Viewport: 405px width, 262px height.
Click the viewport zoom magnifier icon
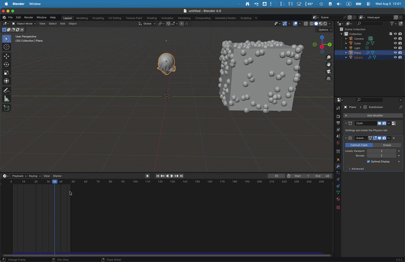329,57
